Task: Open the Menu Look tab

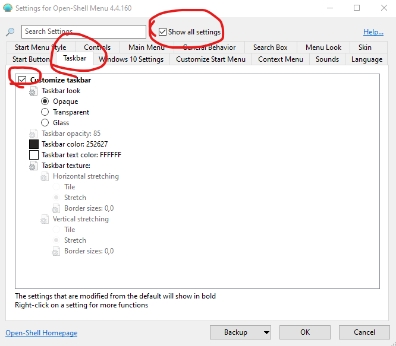Action: [x=323, y=47]
